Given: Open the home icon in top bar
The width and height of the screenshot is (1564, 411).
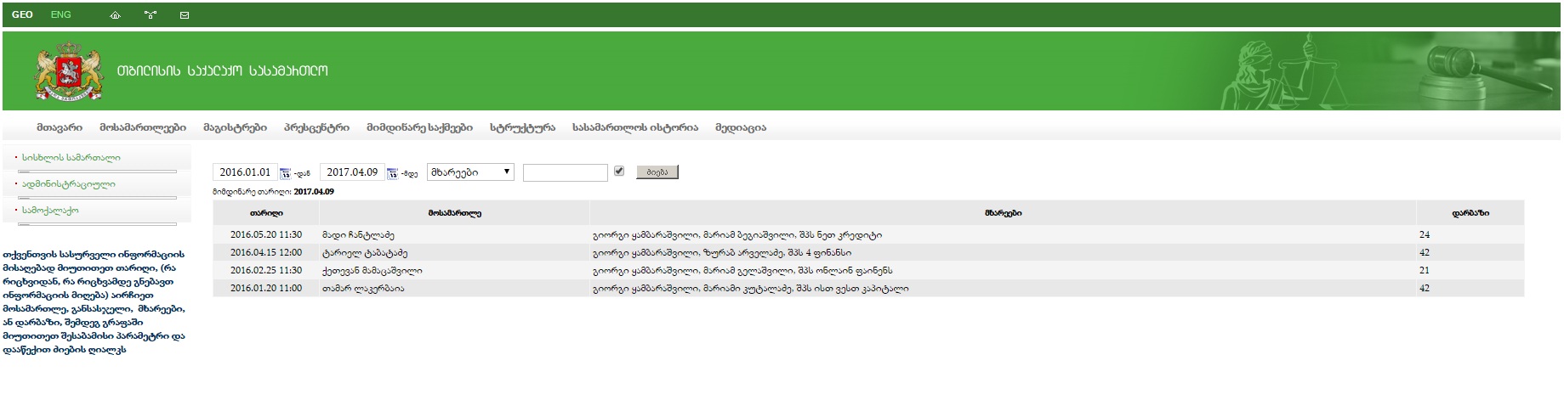Looking at the screenshot, I should [116, 15].
